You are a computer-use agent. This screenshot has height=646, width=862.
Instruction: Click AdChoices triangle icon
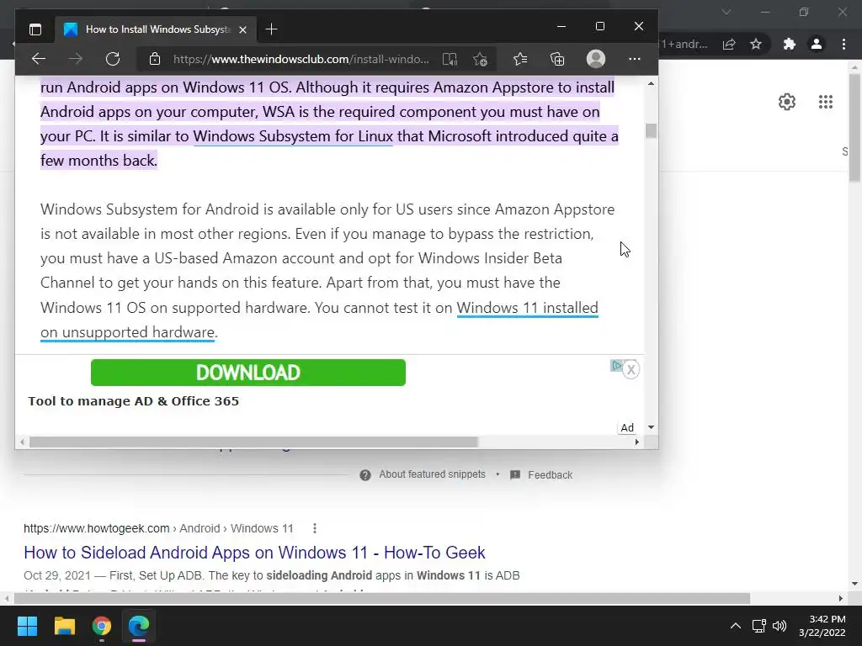pyautogui.click(x=616, y=366)
